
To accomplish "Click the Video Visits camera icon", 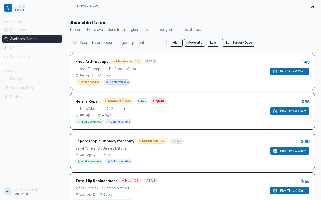I will (x=6, y=57).
